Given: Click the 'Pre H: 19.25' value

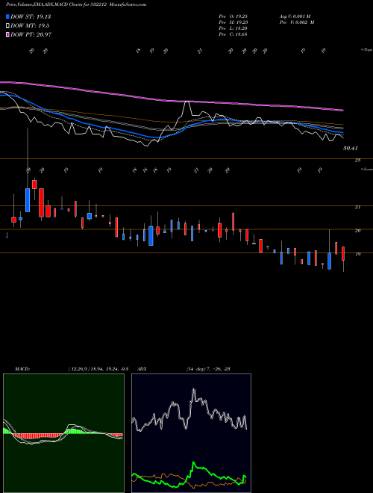Looking at the screenshot, I should [x=233, y=22].
